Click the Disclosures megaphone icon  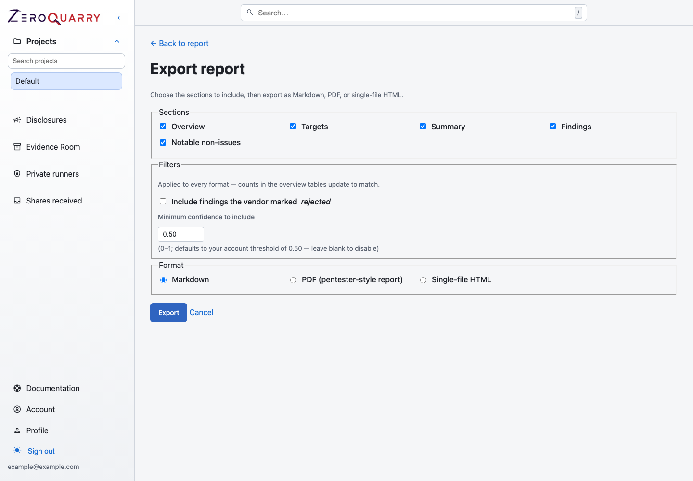point(17,120)
